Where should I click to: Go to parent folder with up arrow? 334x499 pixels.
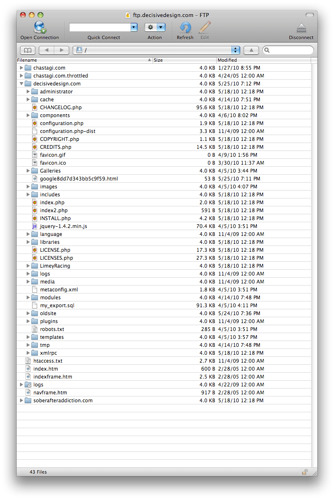251,50
